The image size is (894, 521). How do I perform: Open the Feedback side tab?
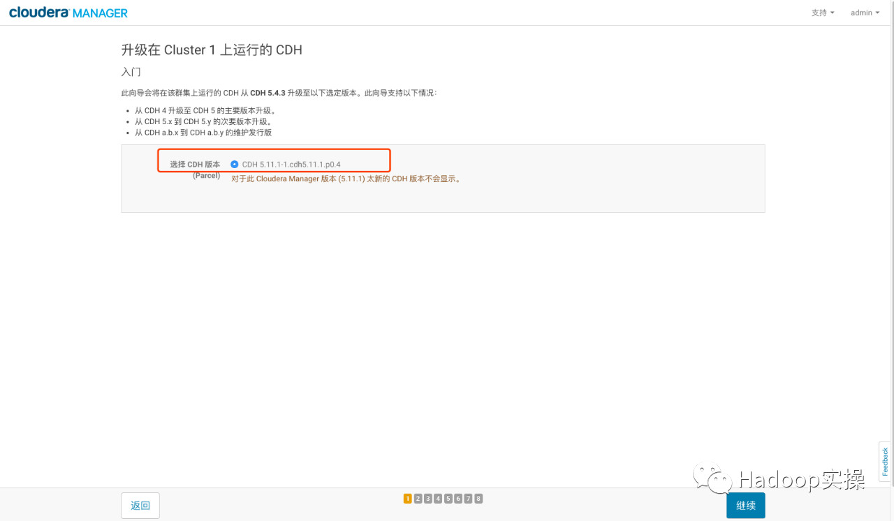click(x=886, y=462)
